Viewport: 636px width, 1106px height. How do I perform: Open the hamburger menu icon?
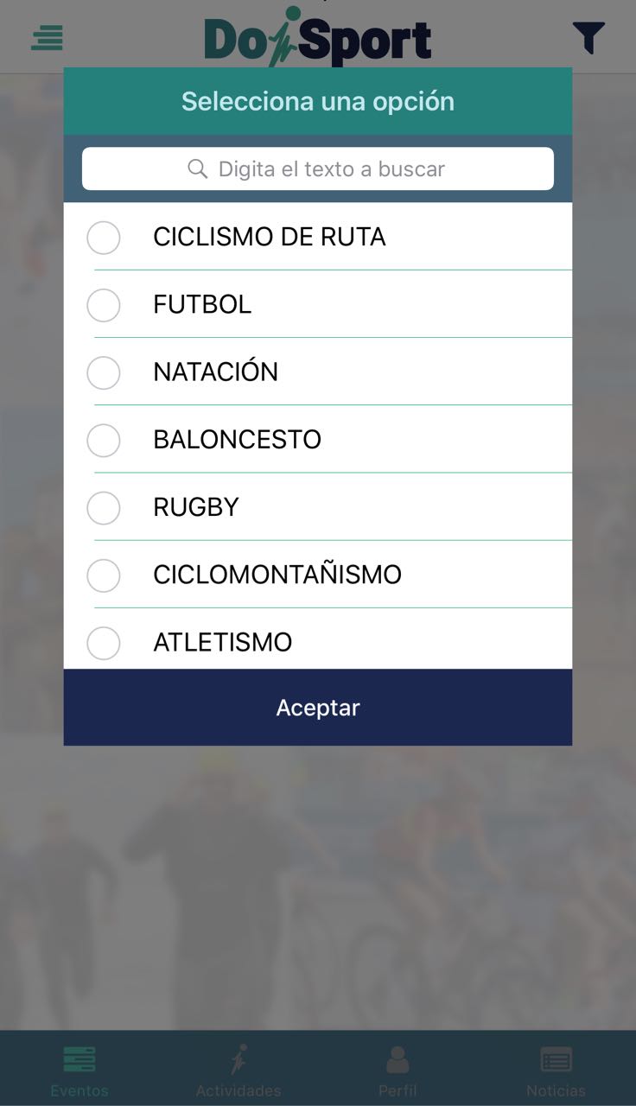[x=48, y=38]
